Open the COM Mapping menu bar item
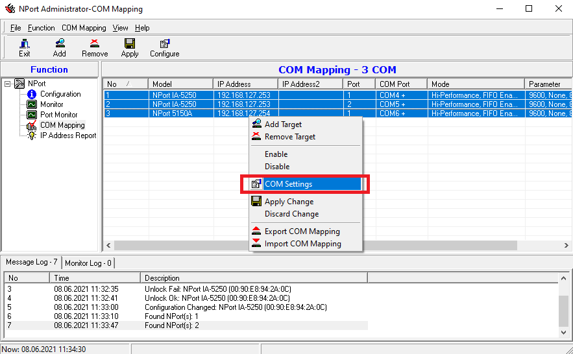This screenshot has height=354, width=573. (84, 28)
